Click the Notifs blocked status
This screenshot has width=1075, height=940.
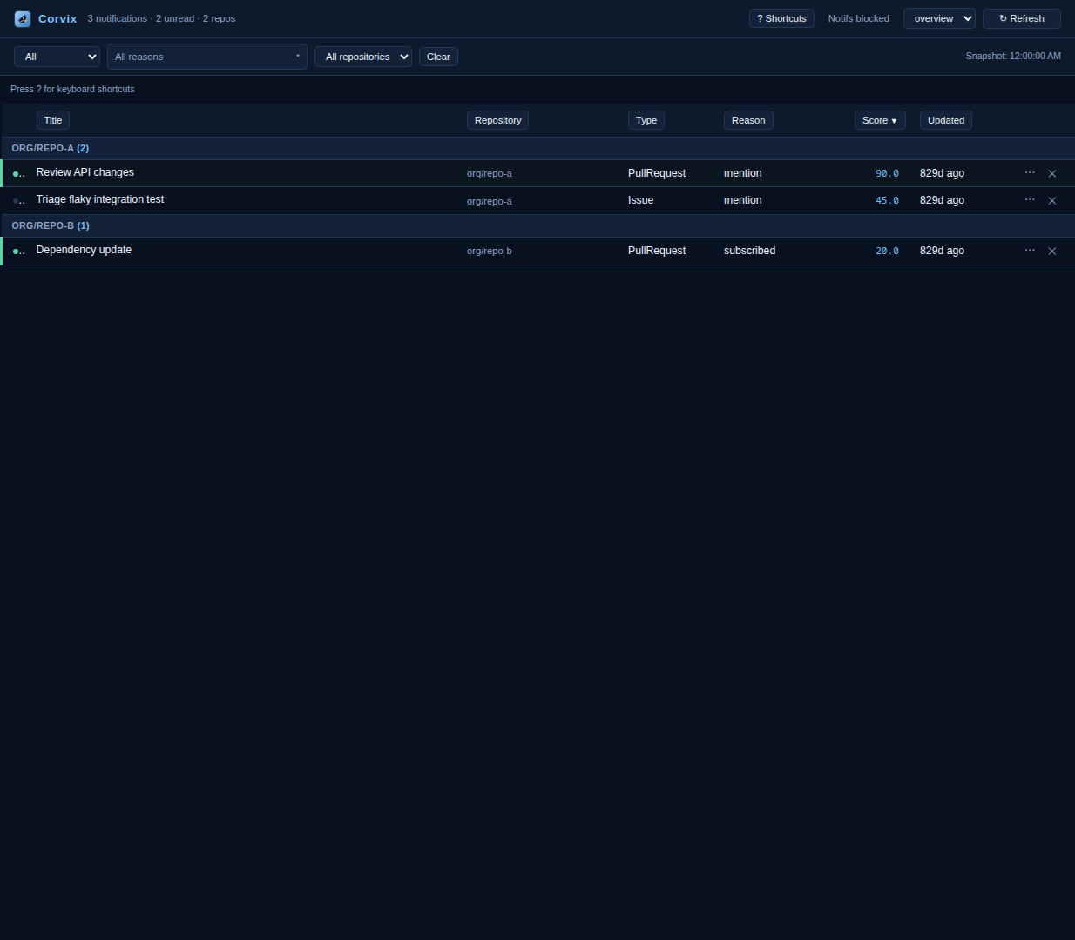(x=859, y=18)
